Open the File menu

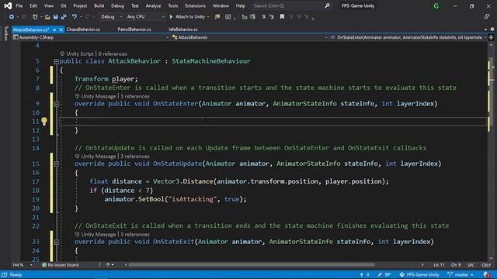[x=19, y=5]
